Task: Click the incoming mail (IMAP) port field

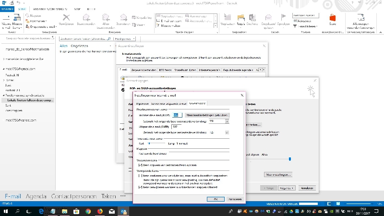Action: [x=177, y=115]
